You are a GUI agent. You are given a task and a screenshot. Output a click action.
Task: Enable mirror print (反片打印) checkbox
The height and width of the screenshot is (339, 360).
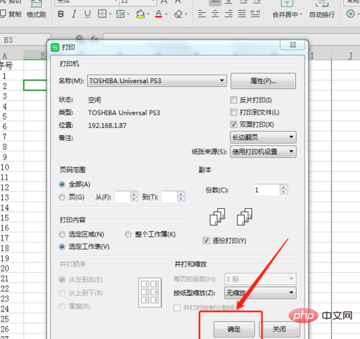pyautogui.click(x=233, y=100)
